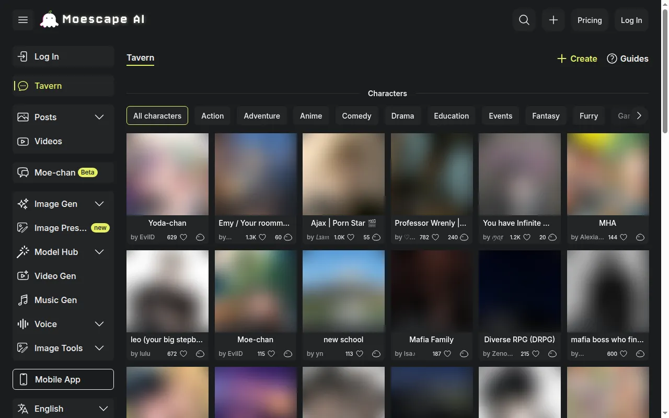Open the hamburger menu

[x=23, y=20]
